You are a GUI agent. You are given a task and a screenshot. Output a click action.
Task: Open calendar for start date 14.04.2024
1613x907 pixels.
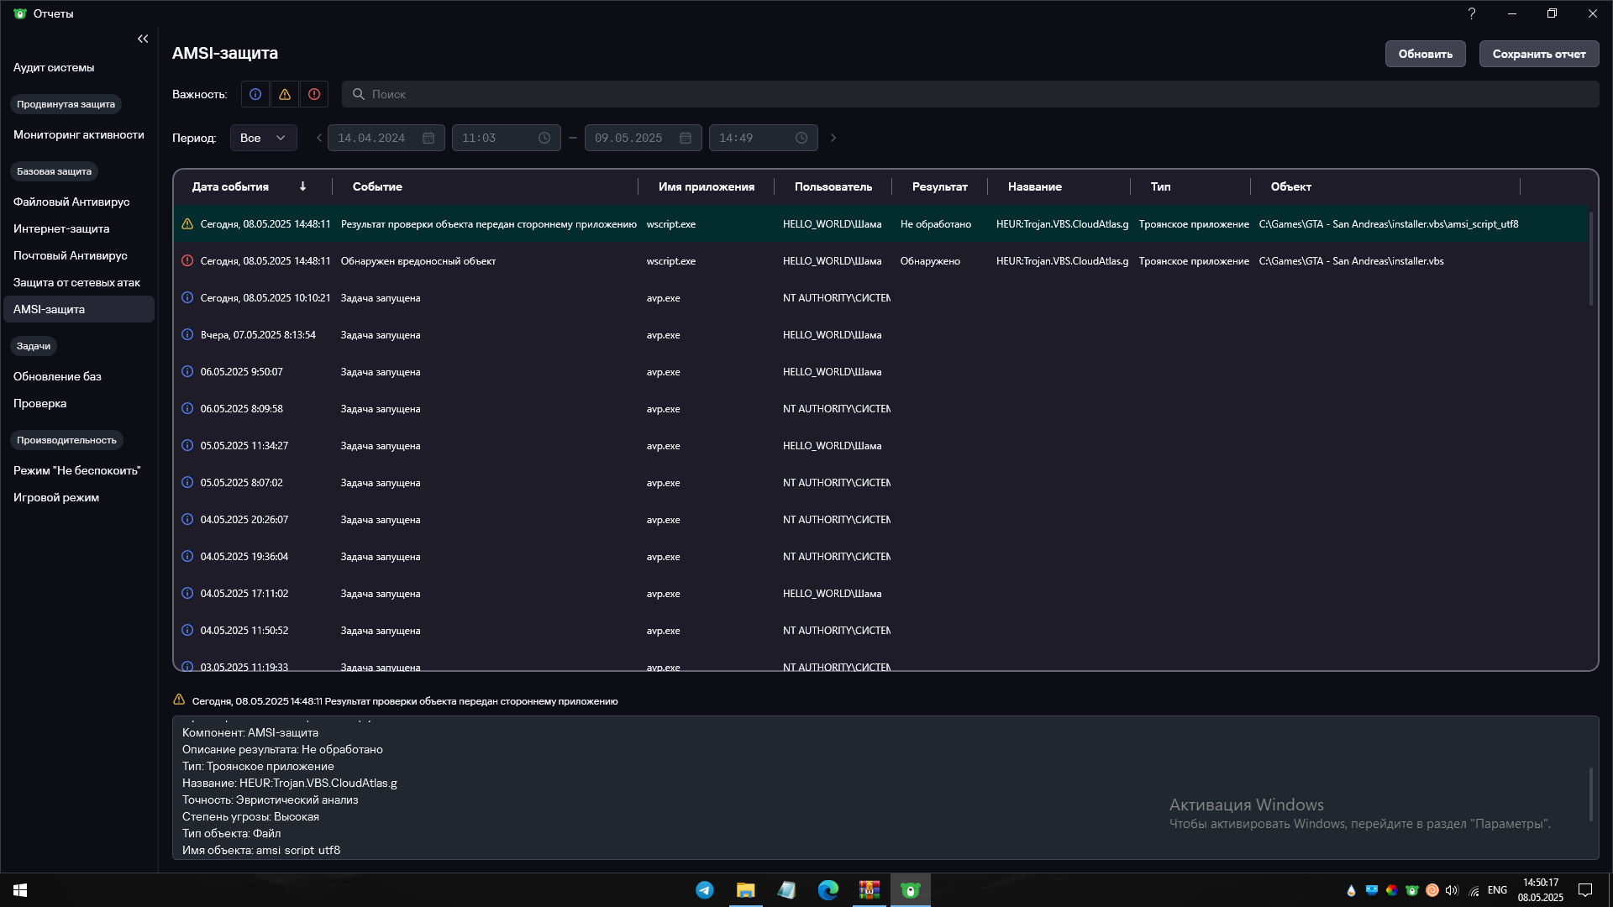[x=428, y=138]
